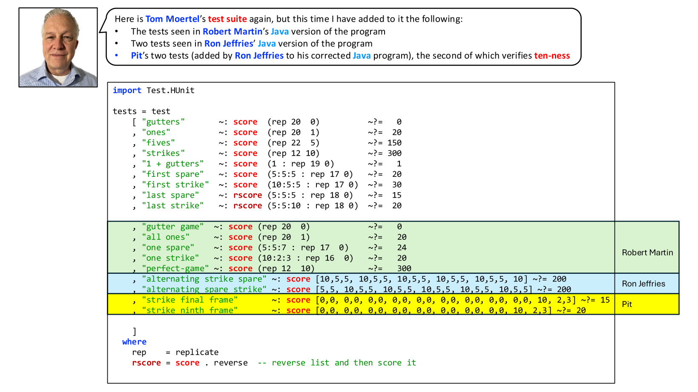This screenshot has width=698, height=392.
Task: Click the "first strike" test name
Action: tap(175, 185)
